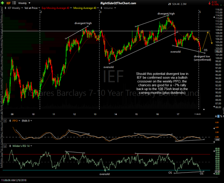Click the 524.4K volume readout

(x=176, y=4)
